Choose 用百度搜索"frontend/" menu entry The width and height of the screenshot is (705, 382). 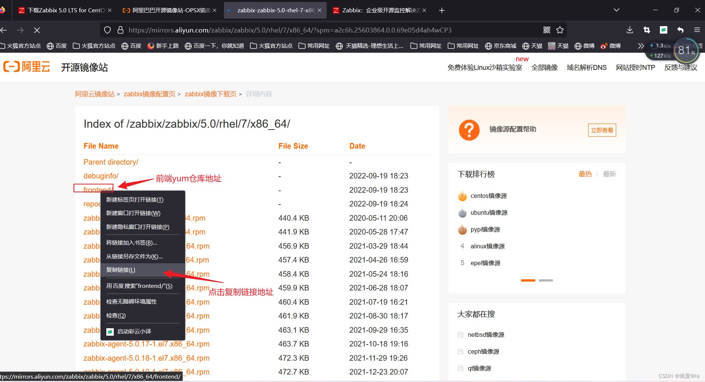coord(143,286)
